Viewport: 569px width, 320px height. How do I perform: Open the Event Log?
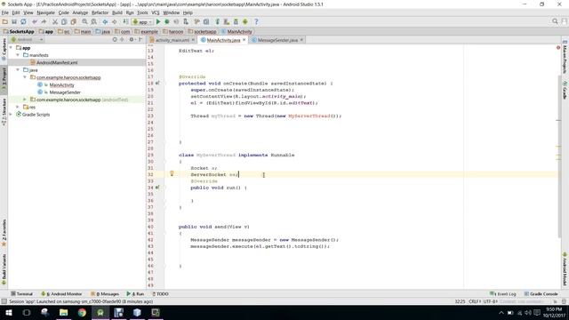[503, 294]
